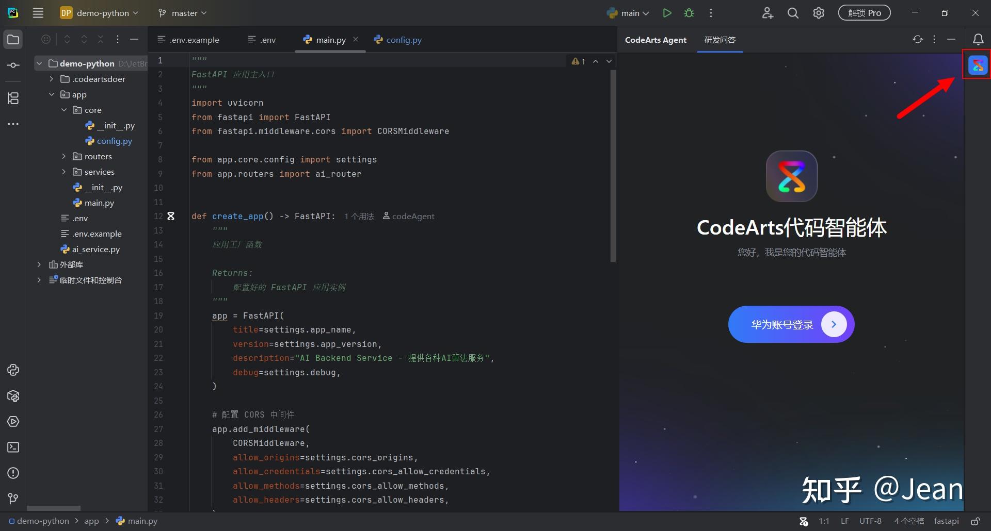Click UTF-8 encoding in status bar

(x=870, y=521)
